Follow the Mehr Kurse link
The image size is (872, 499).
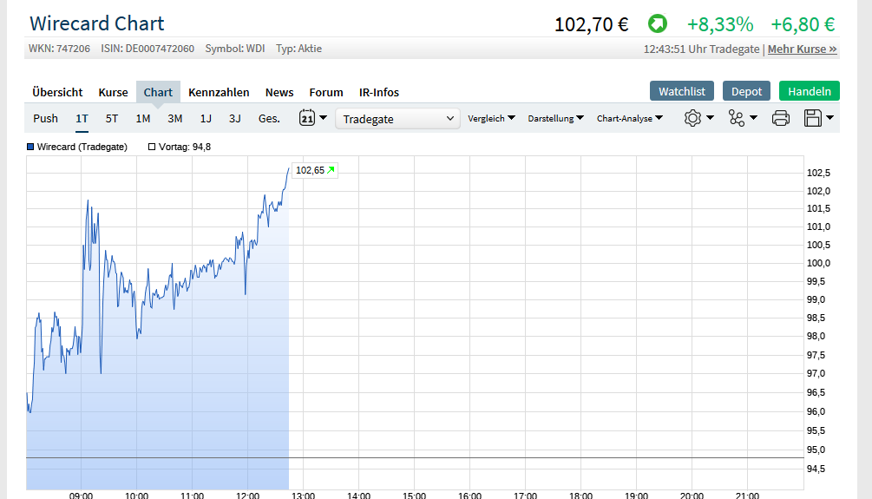coord(802,49)
